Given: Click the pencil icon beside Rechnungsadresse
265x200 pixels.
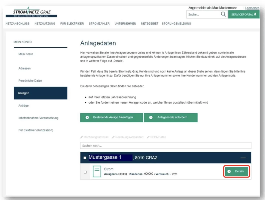Looking at the screenshot, I should tap(81, 137).
